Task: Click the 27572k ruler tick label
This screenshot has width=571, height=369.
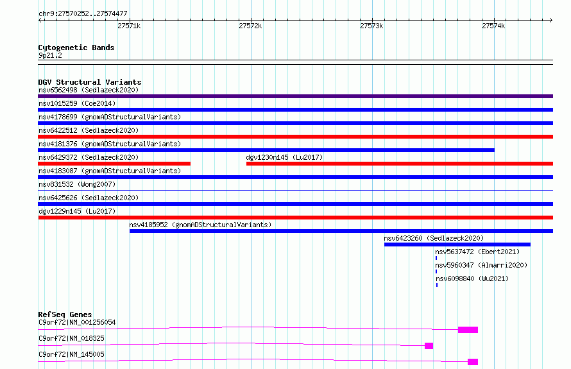Action: pyautogui.click(x=250, y=26)
